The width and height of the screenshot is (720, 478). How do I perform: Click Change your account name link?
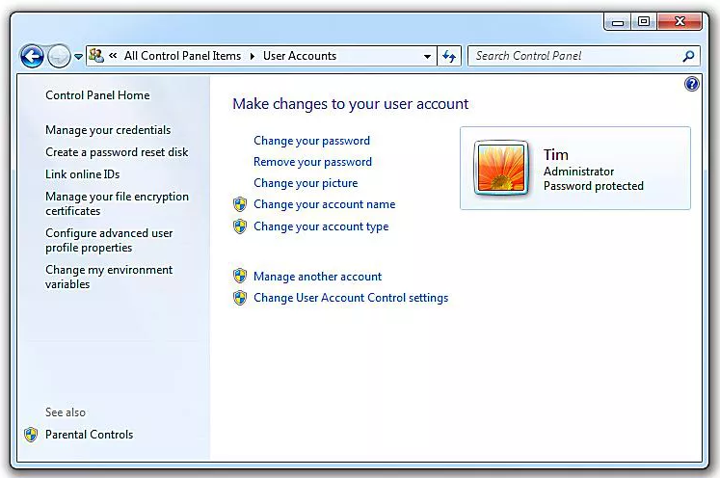[324, 204]
